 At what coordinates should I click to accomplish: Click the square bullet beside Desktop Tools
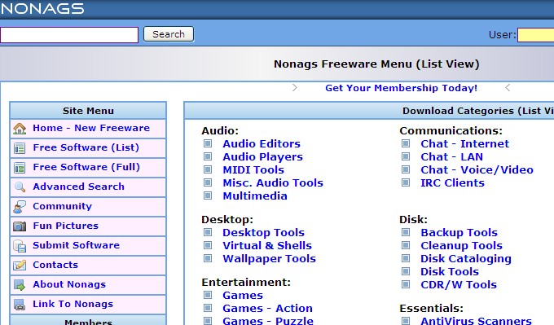pyautogui.click(x=208, y=232)
